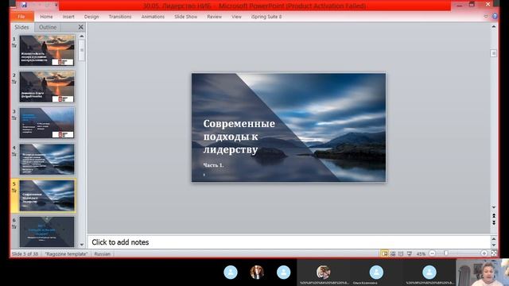Open the Slide Show ribbon tab
Screen dimensions: 509x286
pos(185,17)
